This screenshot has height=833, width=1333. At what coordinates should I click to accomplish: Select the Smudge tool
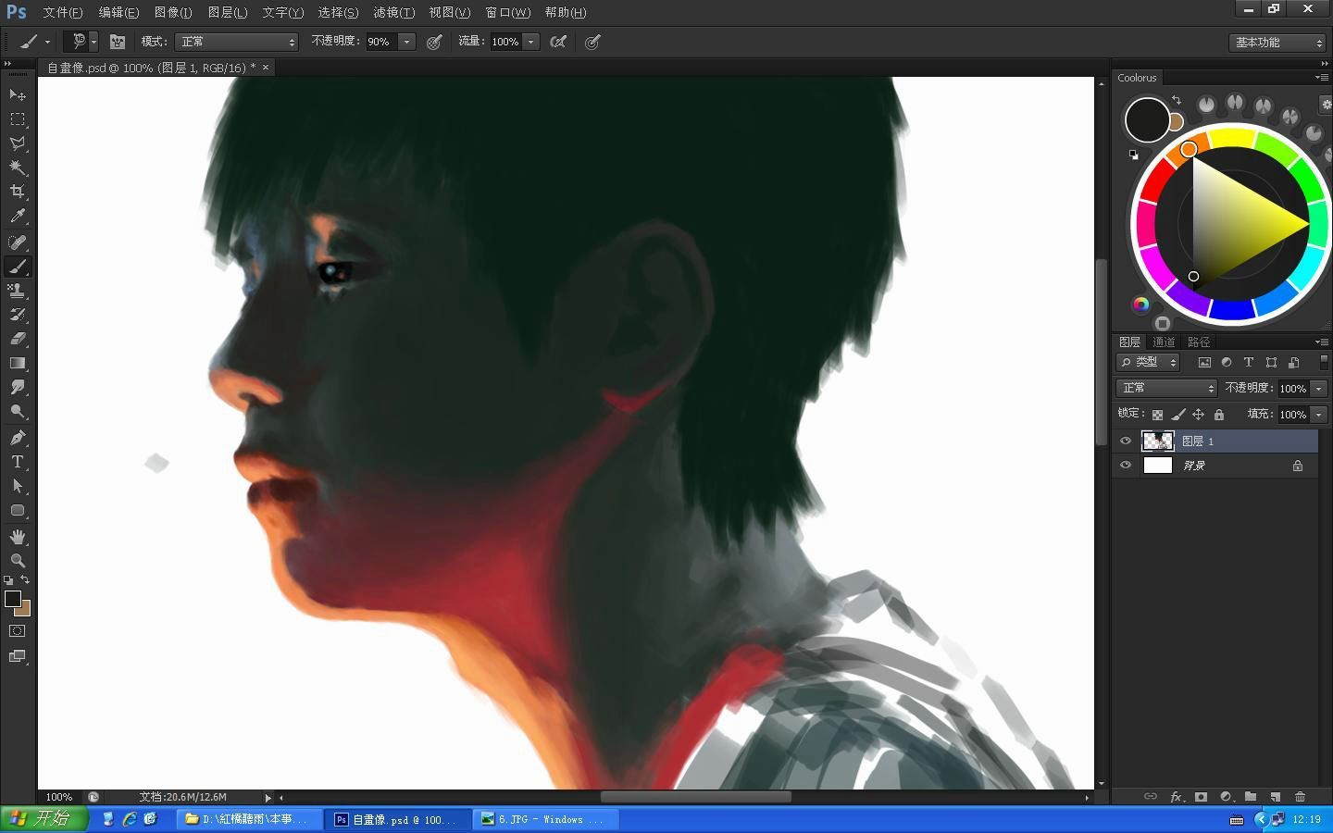click(x=18, y=387)
